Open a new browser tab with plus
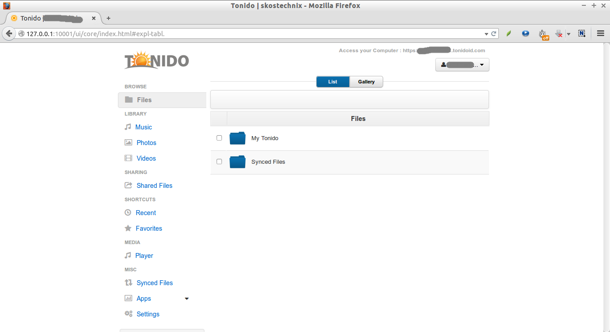Viewport: 610px width, 332px height. coord(109,18)
